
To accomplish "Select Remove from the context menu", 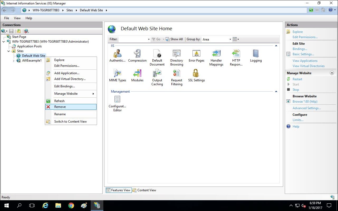I will click(60, 107).
